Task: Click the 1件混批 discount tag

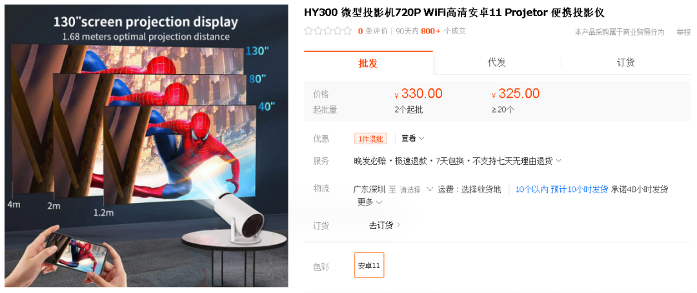Action: 370,138
